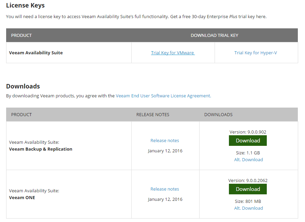305x222 pixels.
Task: View Release notes for Veeam Backup & Replication
Action: click(164, 141)
